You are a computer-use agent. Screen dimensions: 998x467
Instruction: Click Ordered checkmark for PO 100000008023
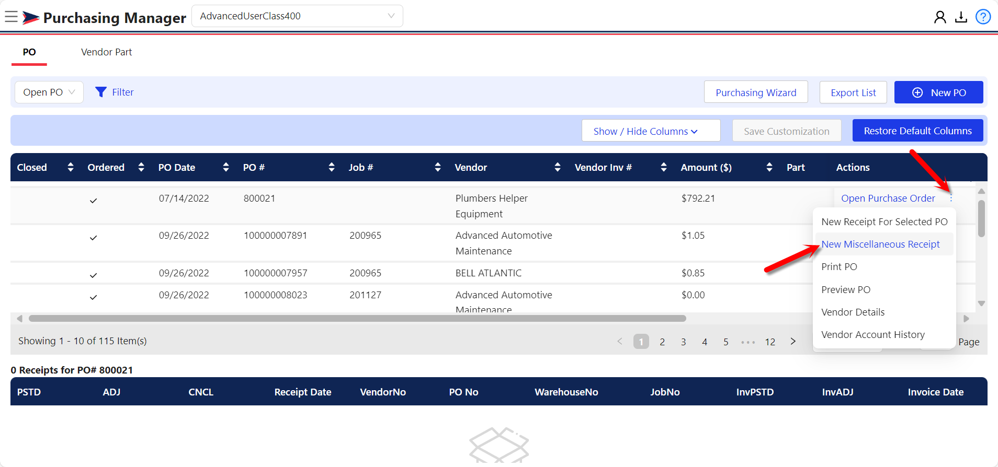coord(93,297)
